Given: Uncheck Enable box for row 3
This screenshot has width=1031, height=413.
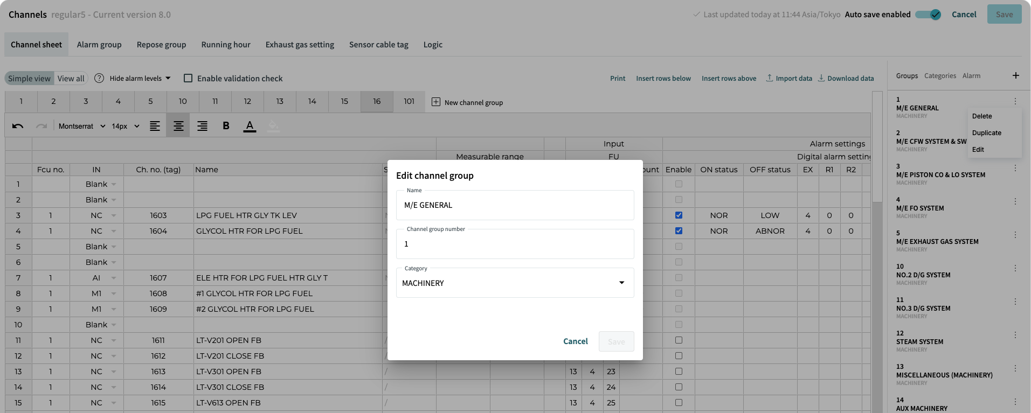Looking at the screenshot, I should (679, 215).
